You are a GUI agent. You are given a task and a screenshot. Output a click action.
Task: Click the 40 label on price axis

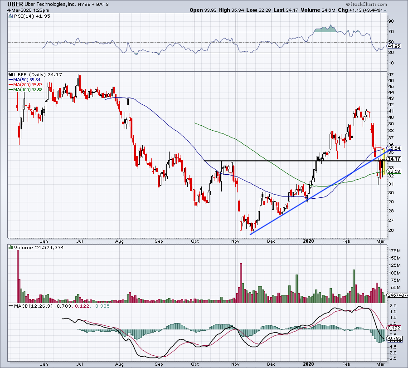391,117
